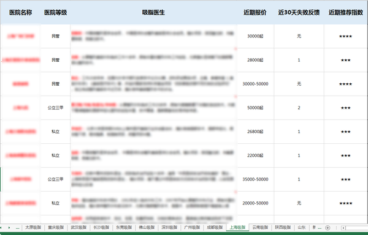
Task: Show more sheets via ellipsis after 山东
Action: tap(320, 228)
